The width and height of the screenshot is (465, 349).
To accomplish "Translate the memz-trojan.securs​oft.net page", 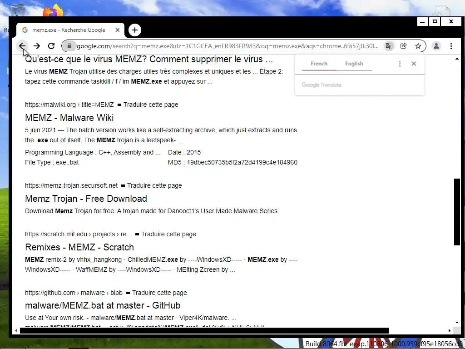I will [x=154, y=185].
